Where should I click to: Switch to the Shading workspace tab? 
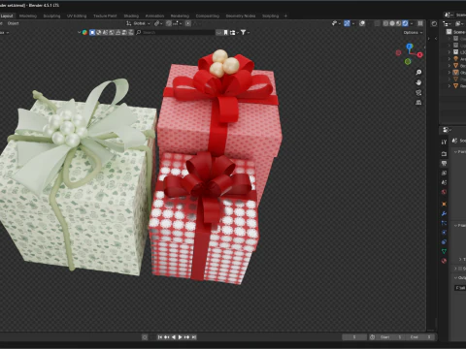(131, 16)
